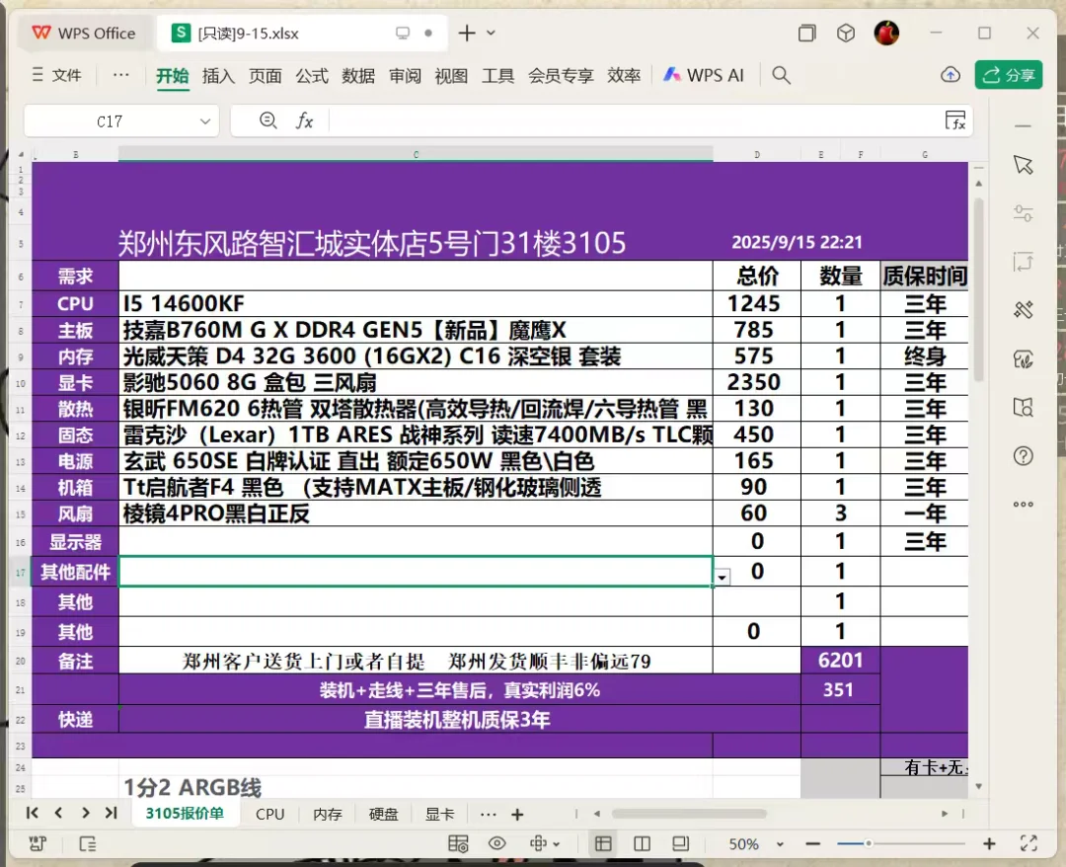Screen dimensions: 1066x867
Task: Show more sheets via three-dot icon
Action: tap(489, 814)
